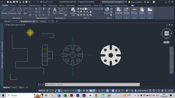Screen dimensions: 175x98
Task: Select the Текст text tool
Action: click(55, 11)
